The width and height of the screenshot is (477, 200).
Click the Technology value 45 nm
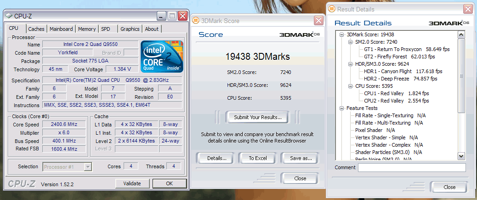pyautogui.click(x=55, y=69)
